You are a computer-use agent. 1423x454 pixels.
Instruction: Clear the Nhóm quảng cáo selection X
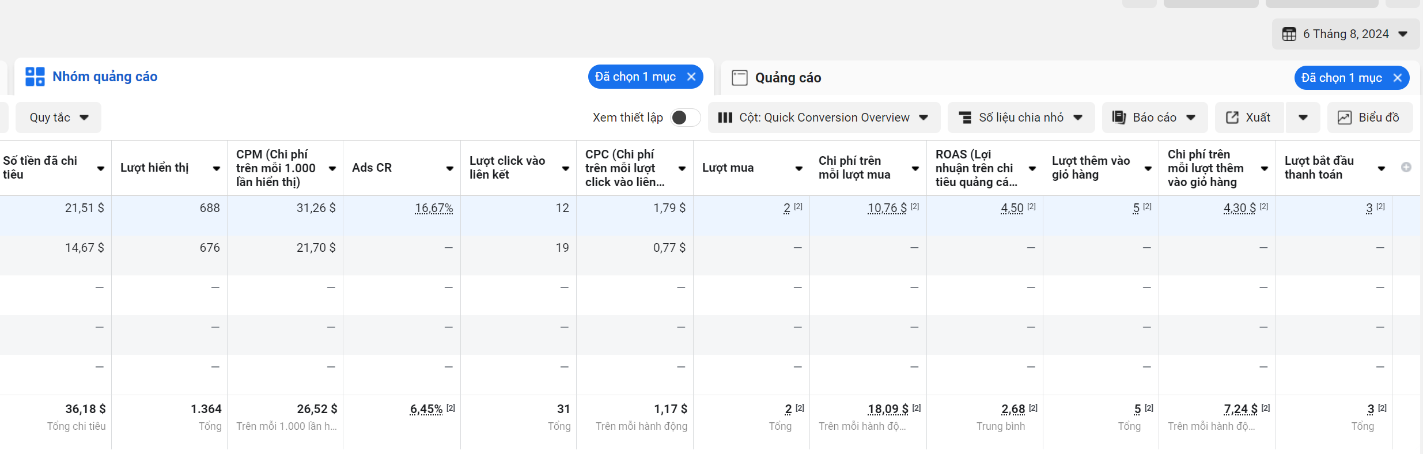(x=691, y=77)
